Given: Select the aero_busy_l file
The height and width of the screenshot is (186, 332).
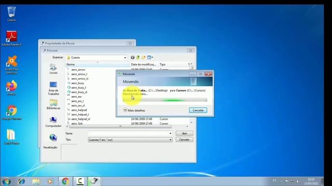Looking at the screenshot, I should point(78,88).
